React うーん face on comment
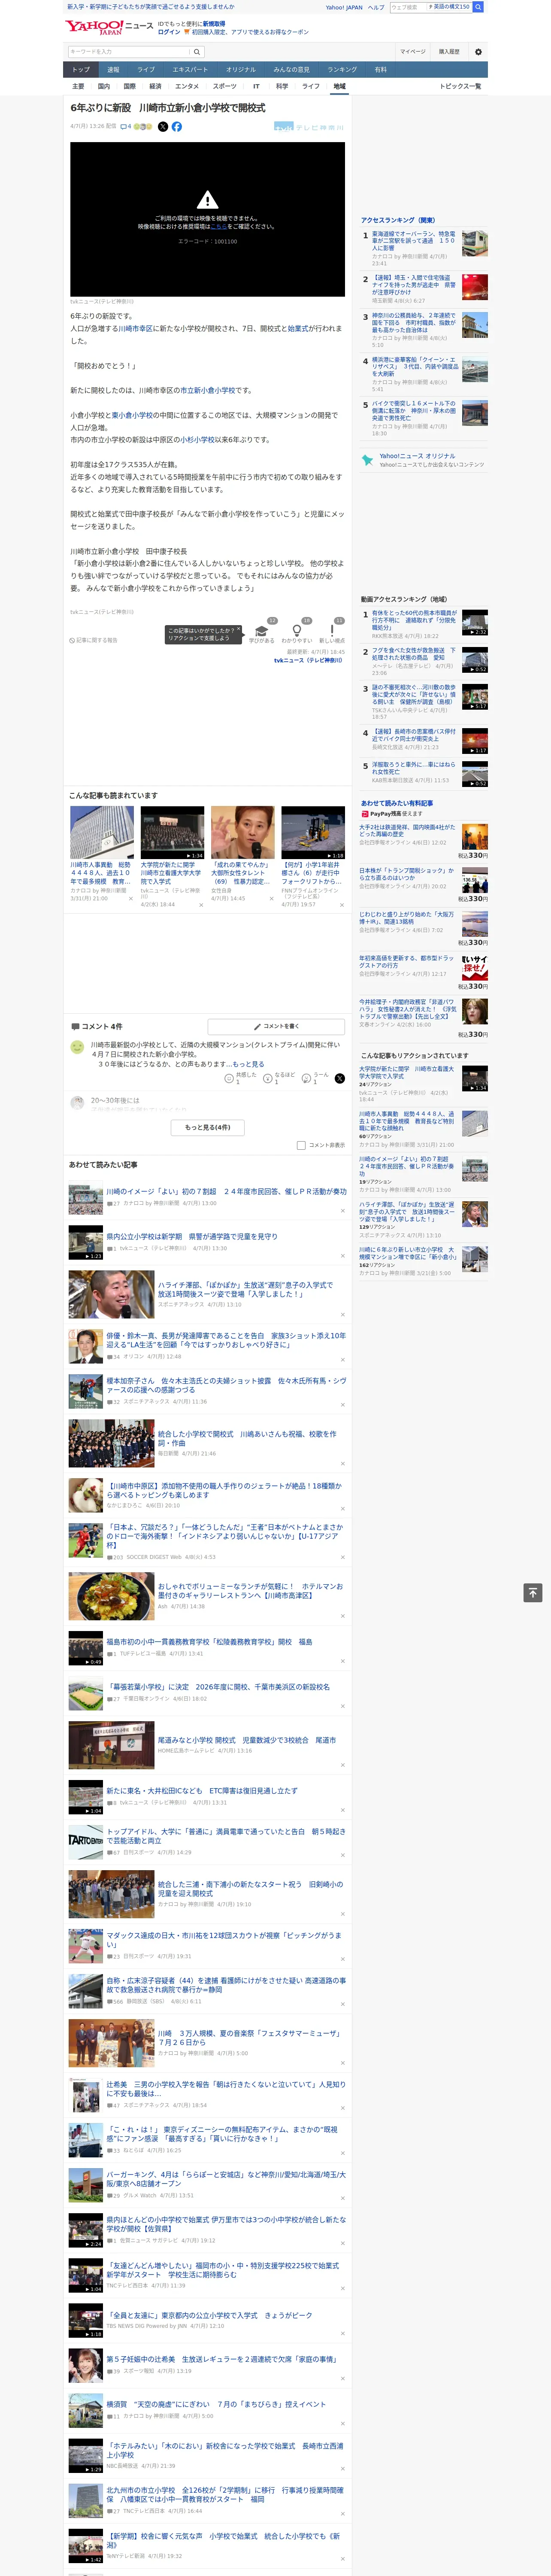Screen dimensions: 551x2576 [x=307, y=1079]
